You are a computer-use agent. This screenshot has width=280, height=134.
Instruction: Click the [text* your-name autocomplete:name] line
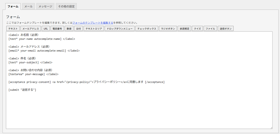(x=42, y=39)
